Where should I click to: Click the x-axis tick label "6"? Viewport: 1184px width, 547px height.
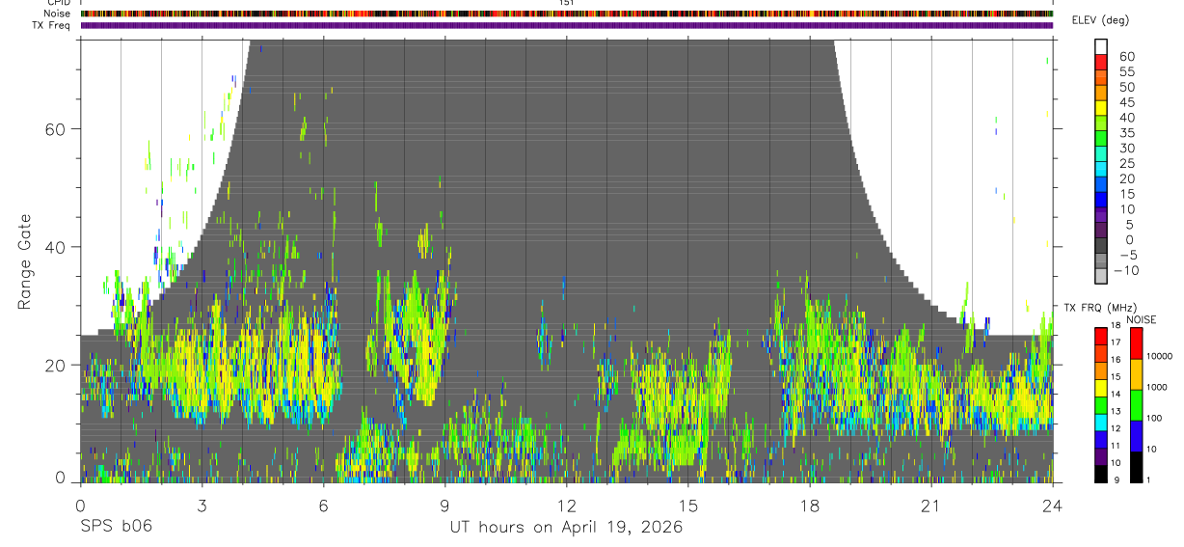[x=323, y=505]
